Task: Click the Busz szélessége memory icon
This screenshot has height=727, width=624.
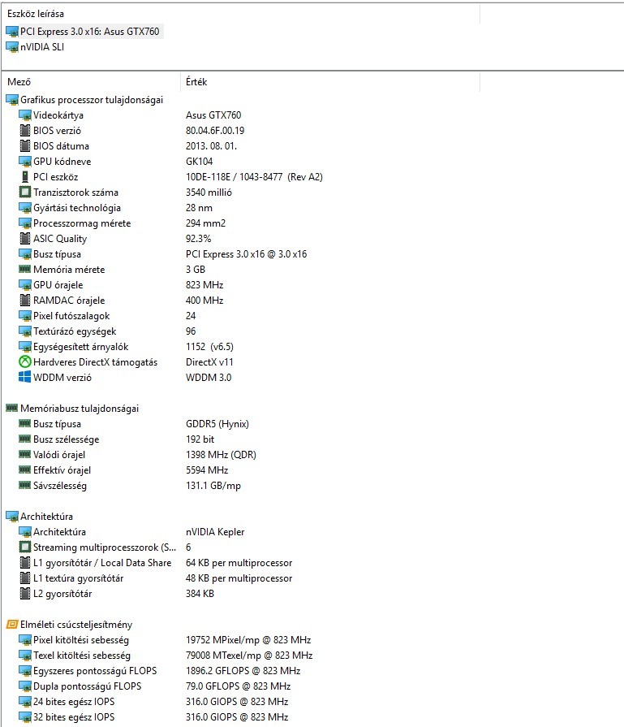Action: [x=25, y=439]
